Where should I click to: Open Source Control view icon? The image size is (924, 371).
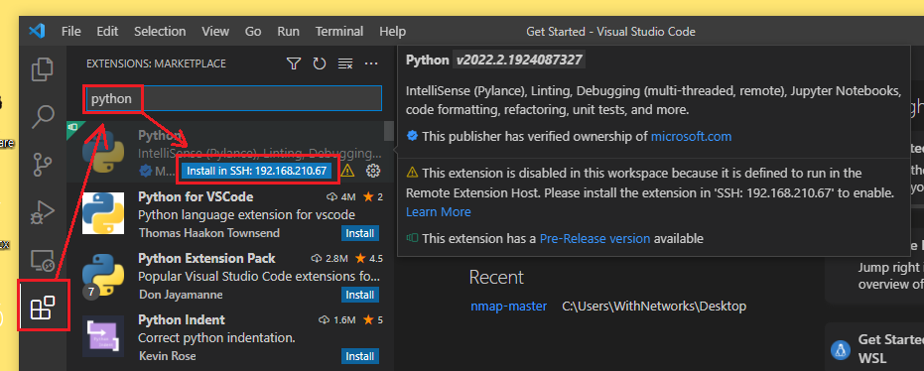pos(43,165)
